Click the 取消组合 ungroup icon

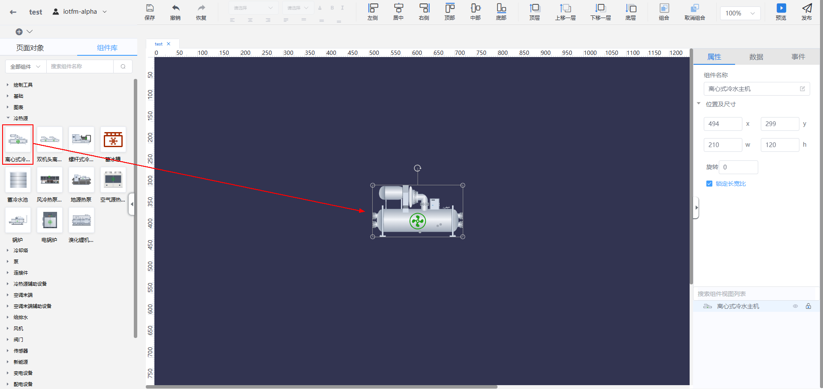[x=695, y=8]
